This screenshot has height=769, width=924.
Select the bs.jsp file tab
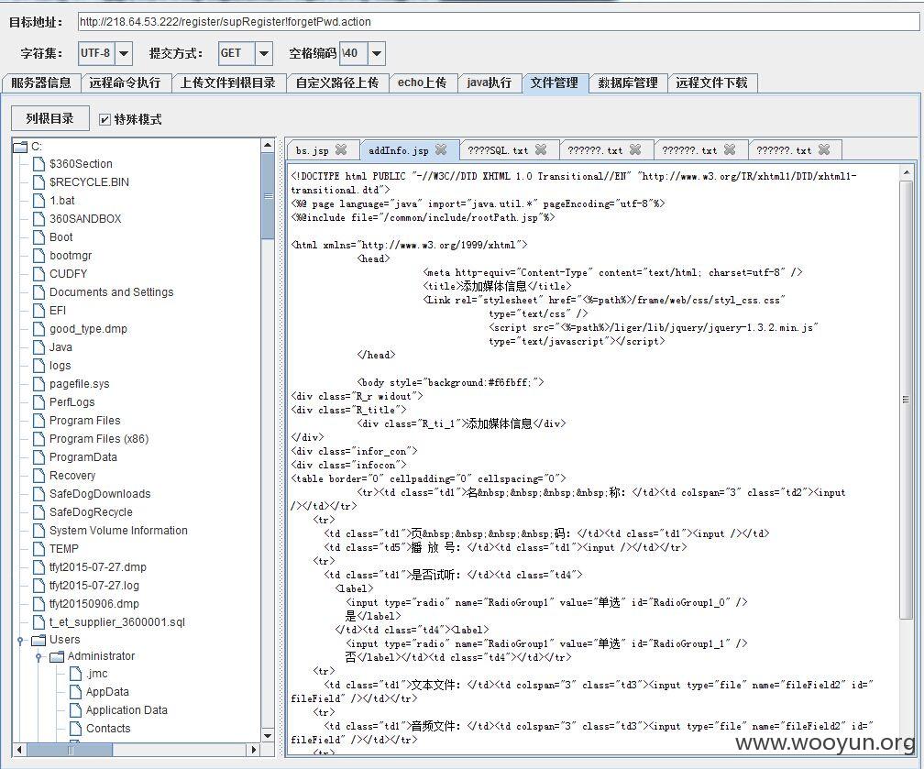click(313, 150)
